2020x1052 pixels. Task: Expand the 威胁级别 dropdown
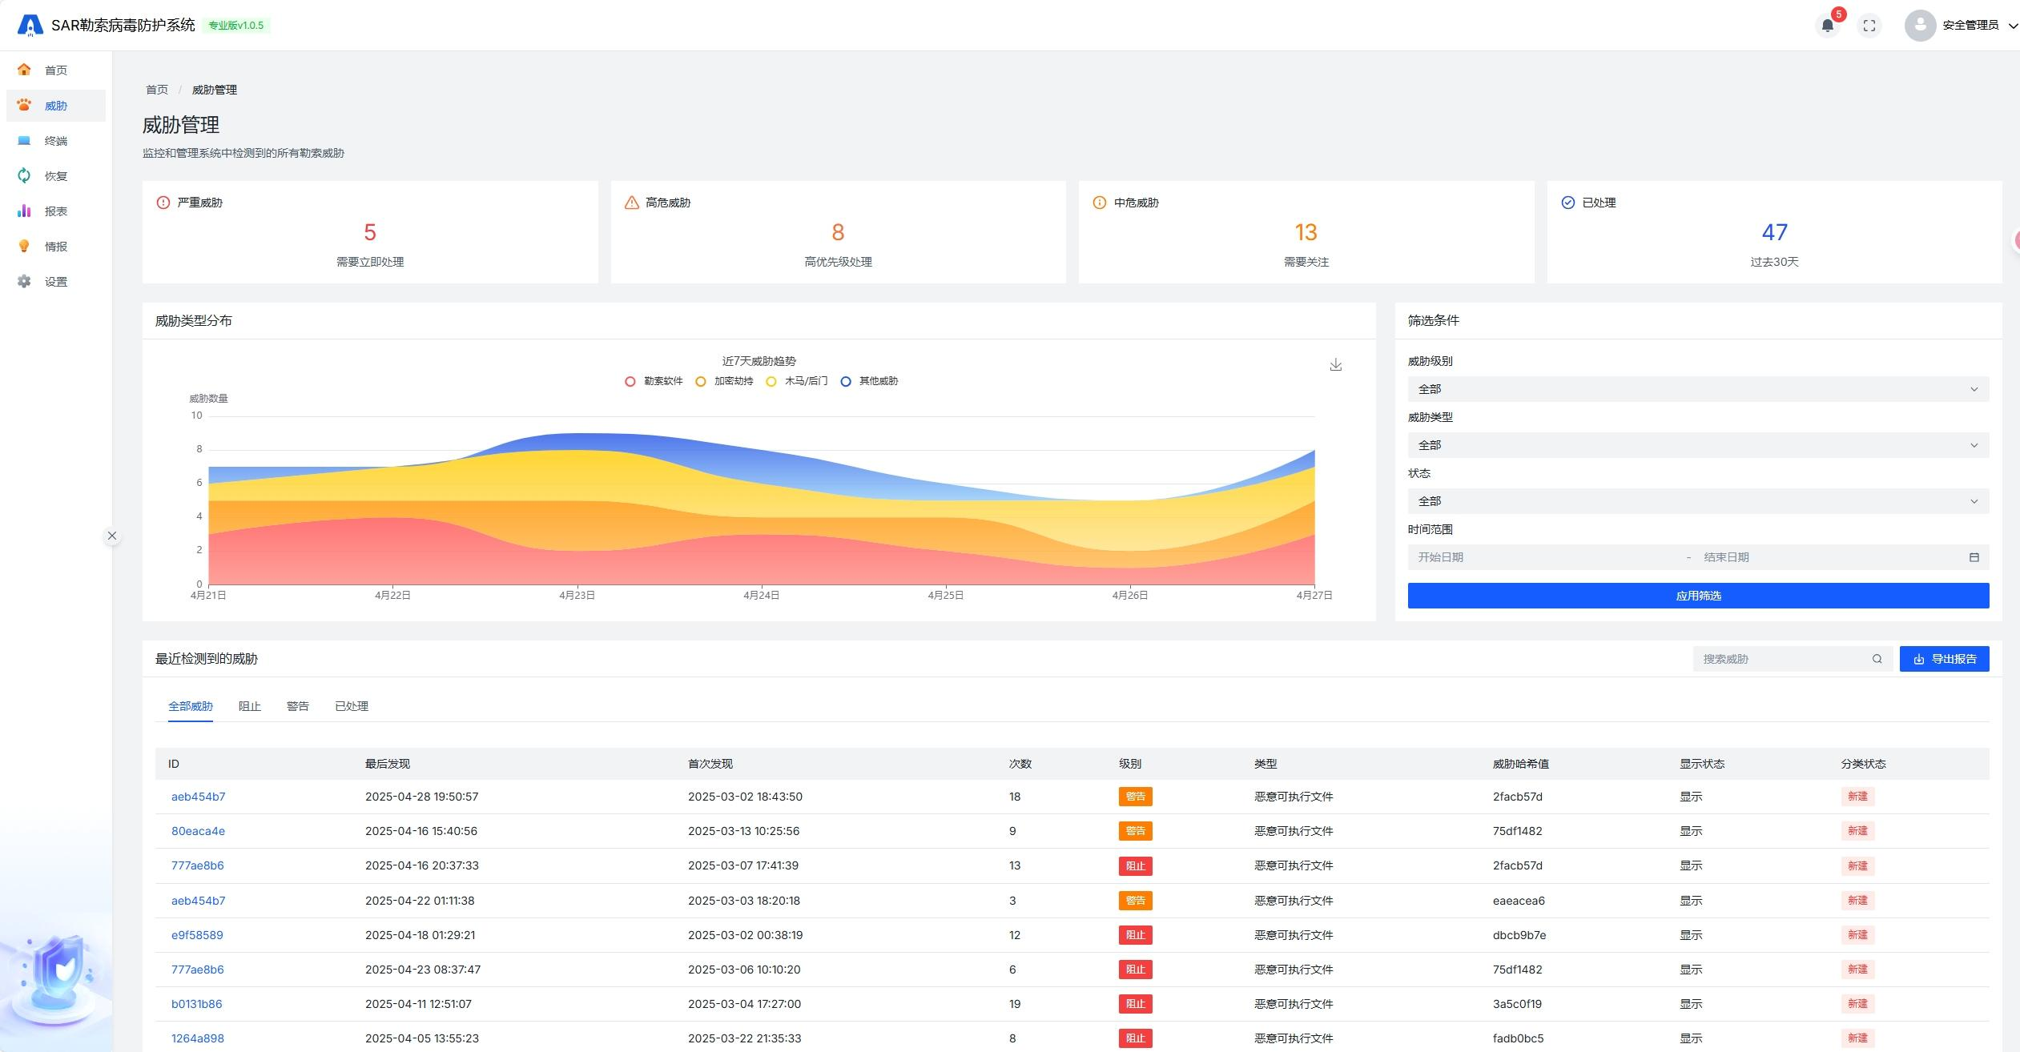pyautogui.click(x=1698, y=389)
